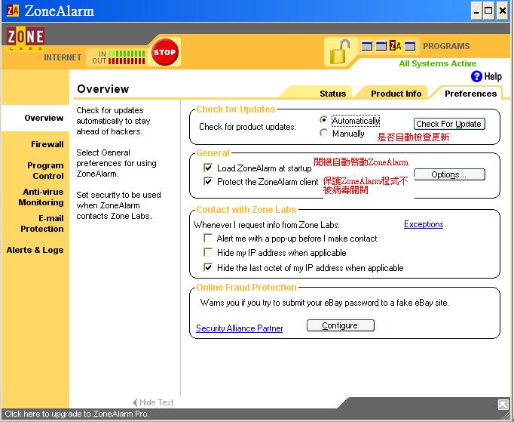Toggle Load ZoneAlarm at startup checkbox
Screen dimensions: 514x422
[208, 168]
